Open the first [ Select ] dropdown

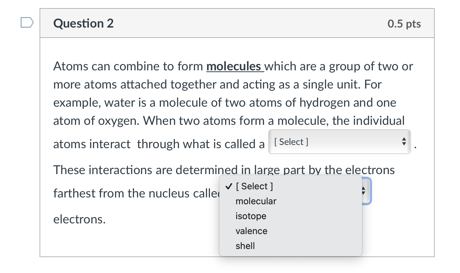pyautogui.click(x=339, y=142)
